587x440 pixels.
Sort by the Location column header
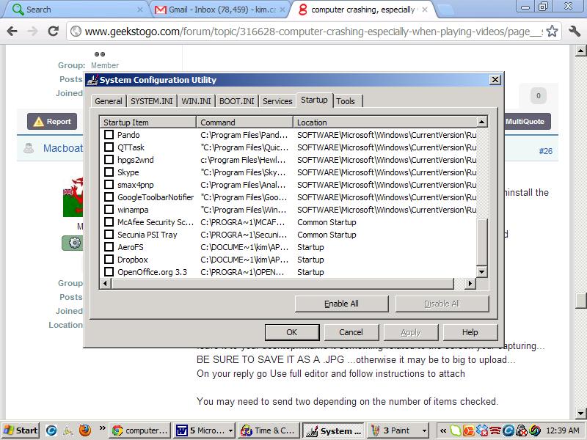pos(384,122)
